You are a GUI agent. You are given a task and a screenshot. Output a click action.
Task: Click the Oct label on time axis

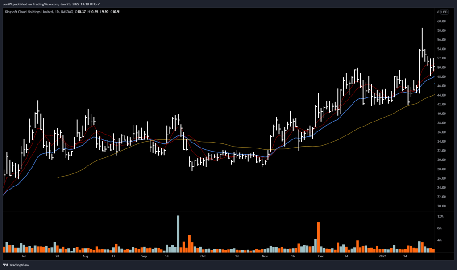[x=203, y=257]
